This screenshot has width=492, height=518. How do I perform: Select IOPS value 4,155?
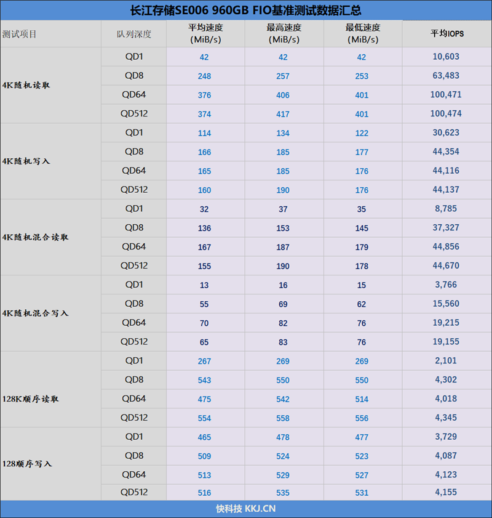point(446,492)
